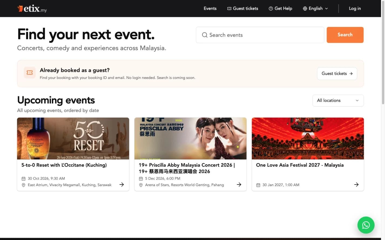Image resolution: width=385 pixels, height=240 pixels.
Task: Click the 5-to-0 Reset event banner image
Action: [x=73, y=138]
